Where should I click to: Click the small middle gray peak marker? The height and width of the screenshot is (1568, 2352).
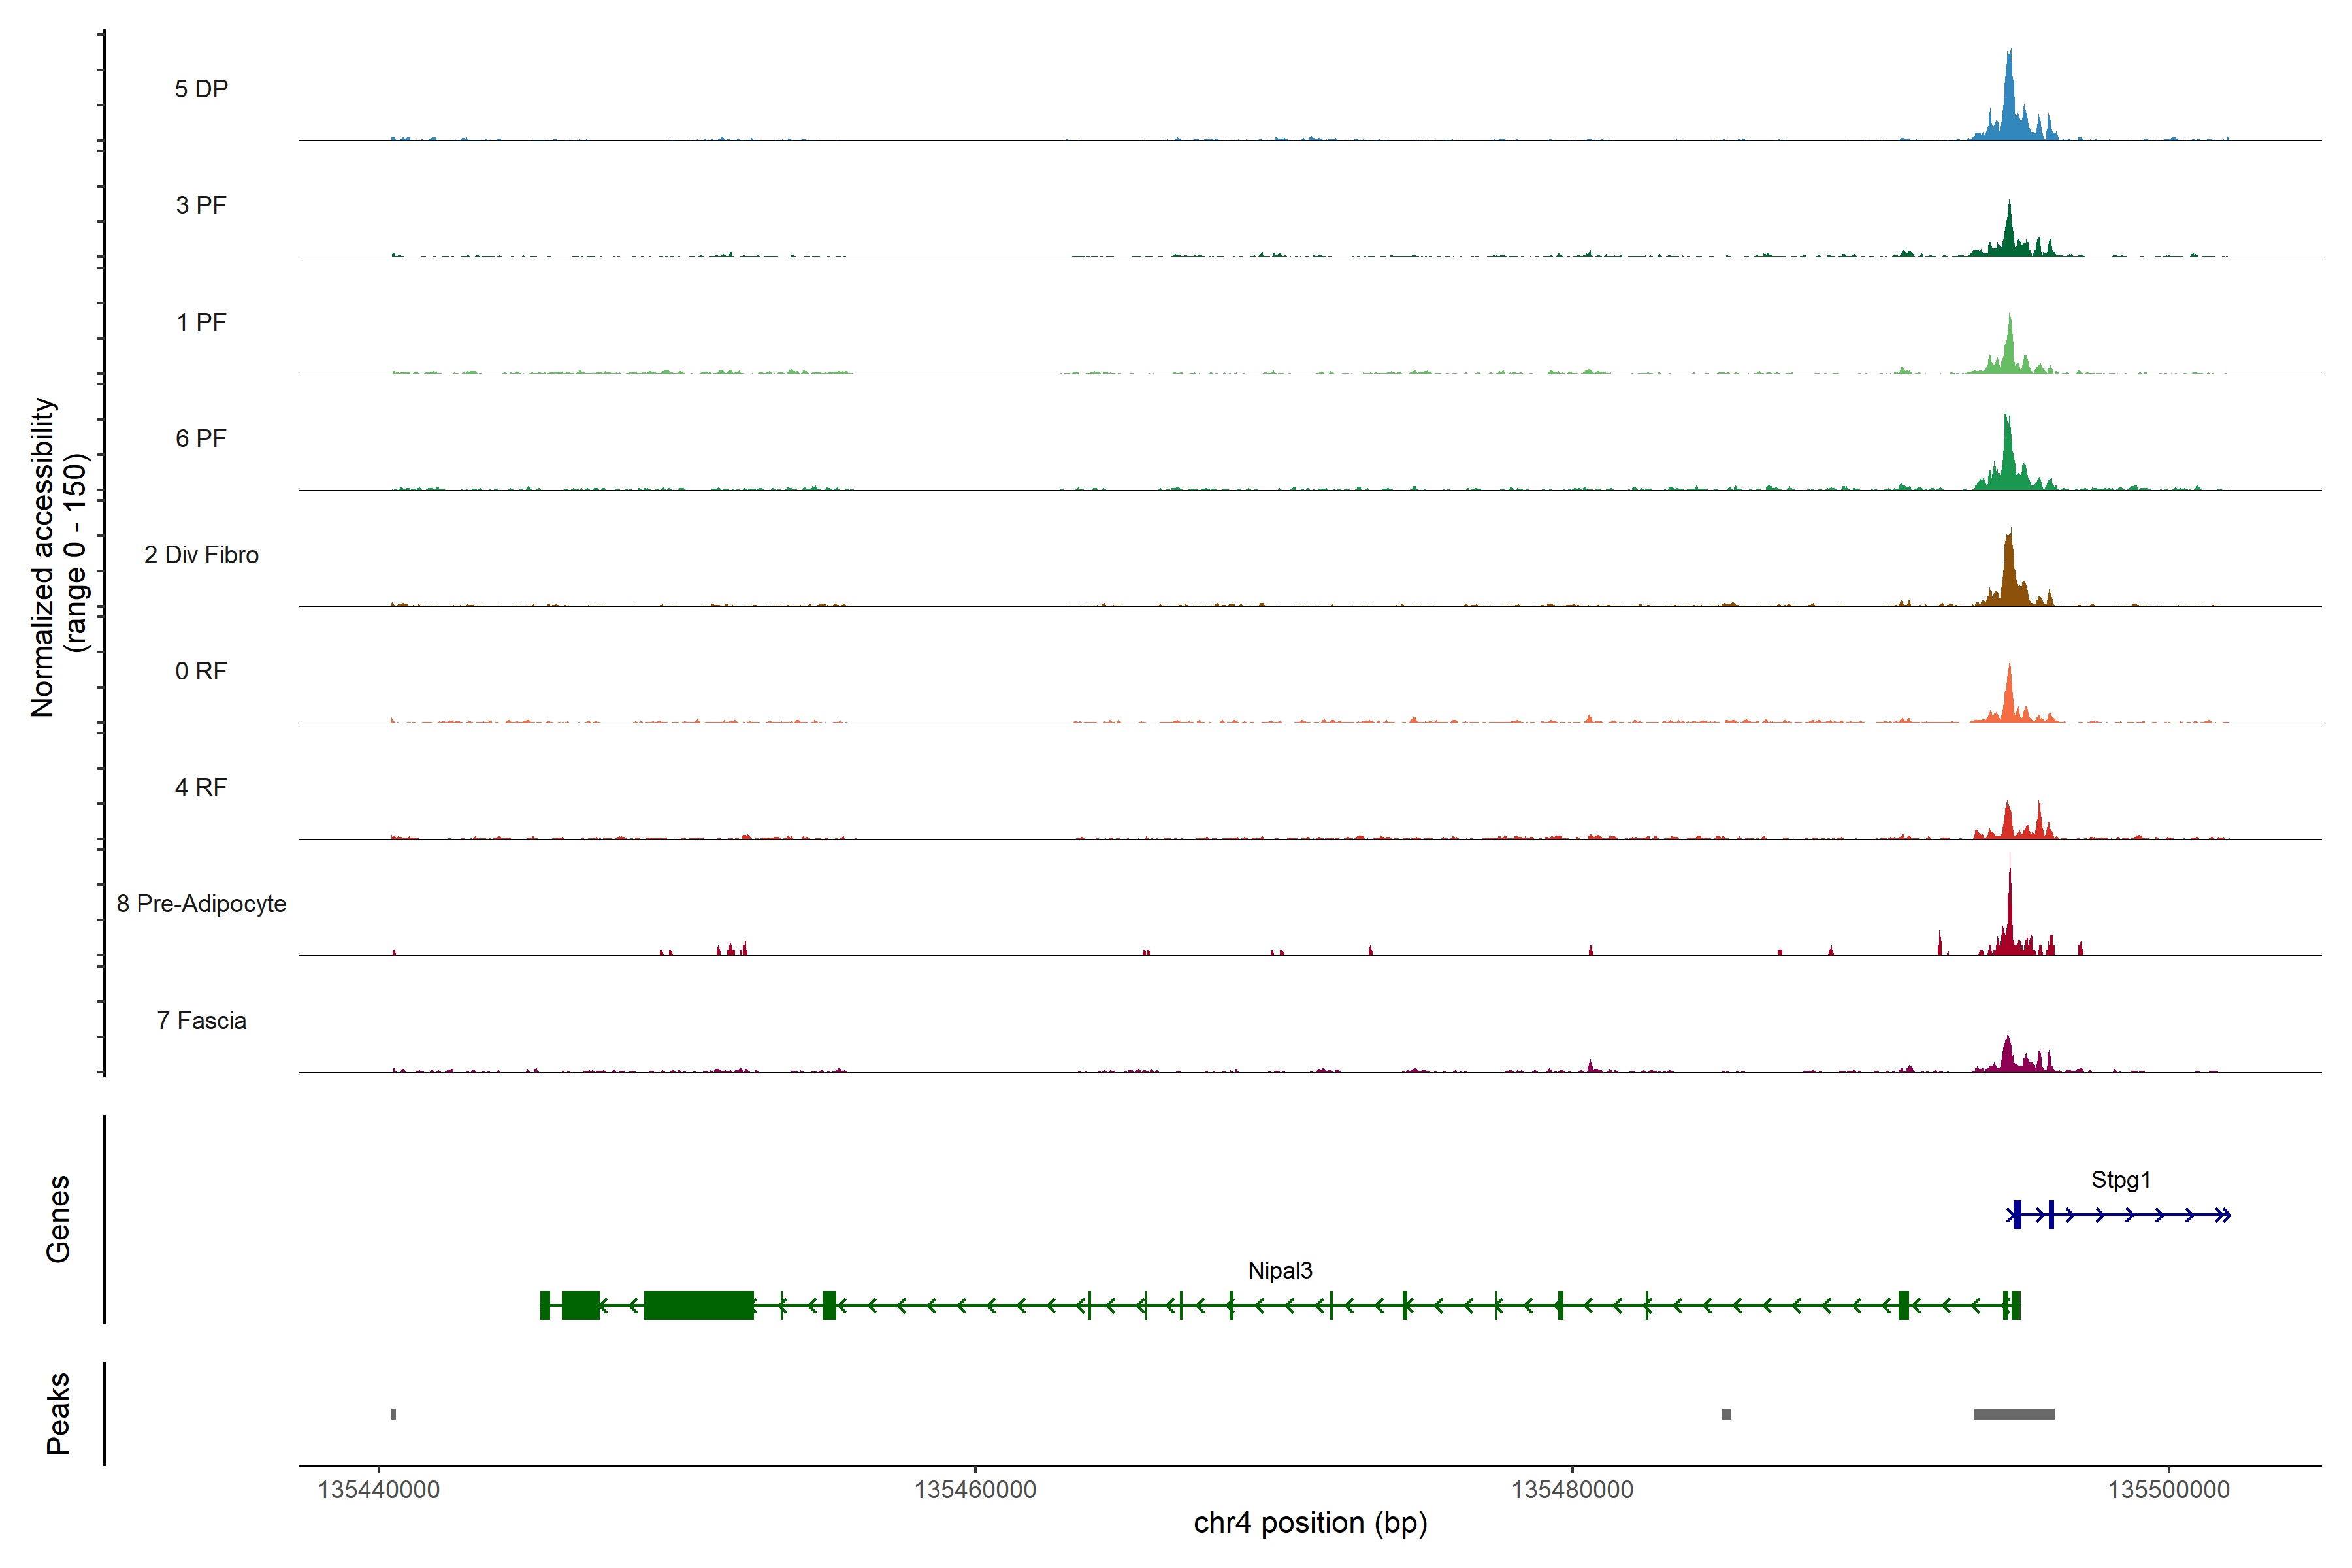coord(1726,1414)
